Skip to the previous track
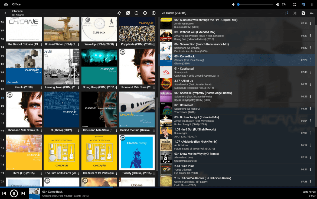The width and height of the screenshot is (317, 199). [x=4, y=193]
